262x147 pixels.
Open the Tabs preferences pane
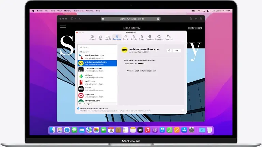pos(100,37)
